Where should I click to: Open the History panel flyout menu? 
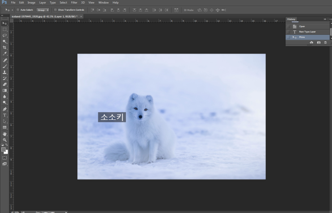click(330, 19)
